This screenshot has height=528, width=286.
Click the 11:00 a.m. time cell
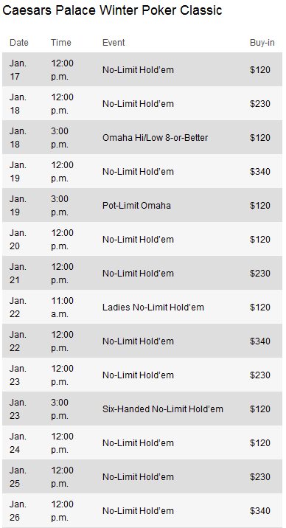(62, 307)
